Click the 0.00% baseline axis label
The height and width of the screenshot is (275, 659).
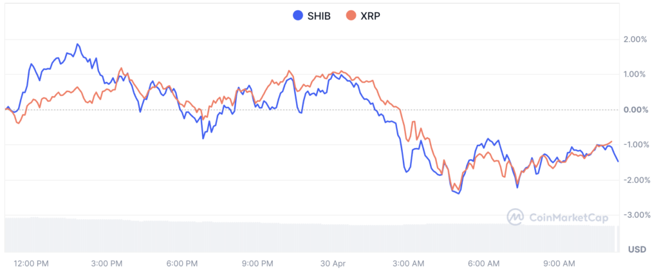(636, 109)
